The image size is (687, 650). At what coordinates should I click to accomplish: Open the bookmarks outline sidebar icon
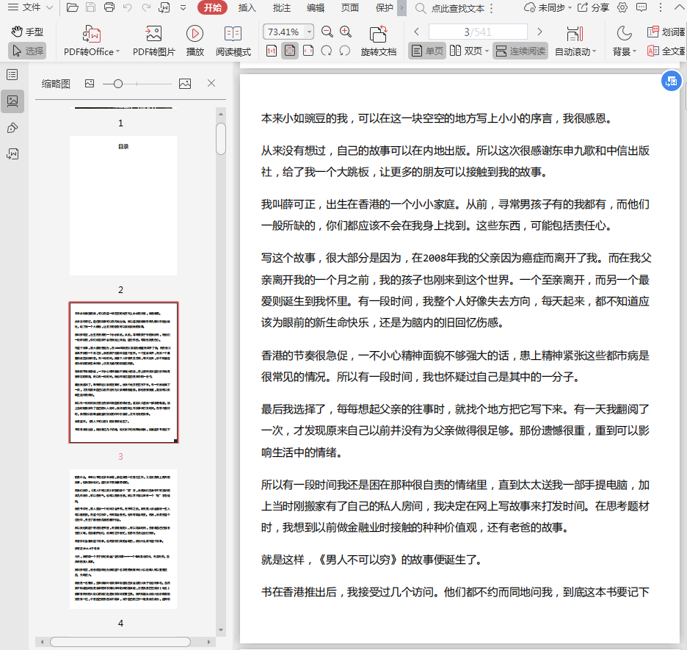tap(12, 74)
